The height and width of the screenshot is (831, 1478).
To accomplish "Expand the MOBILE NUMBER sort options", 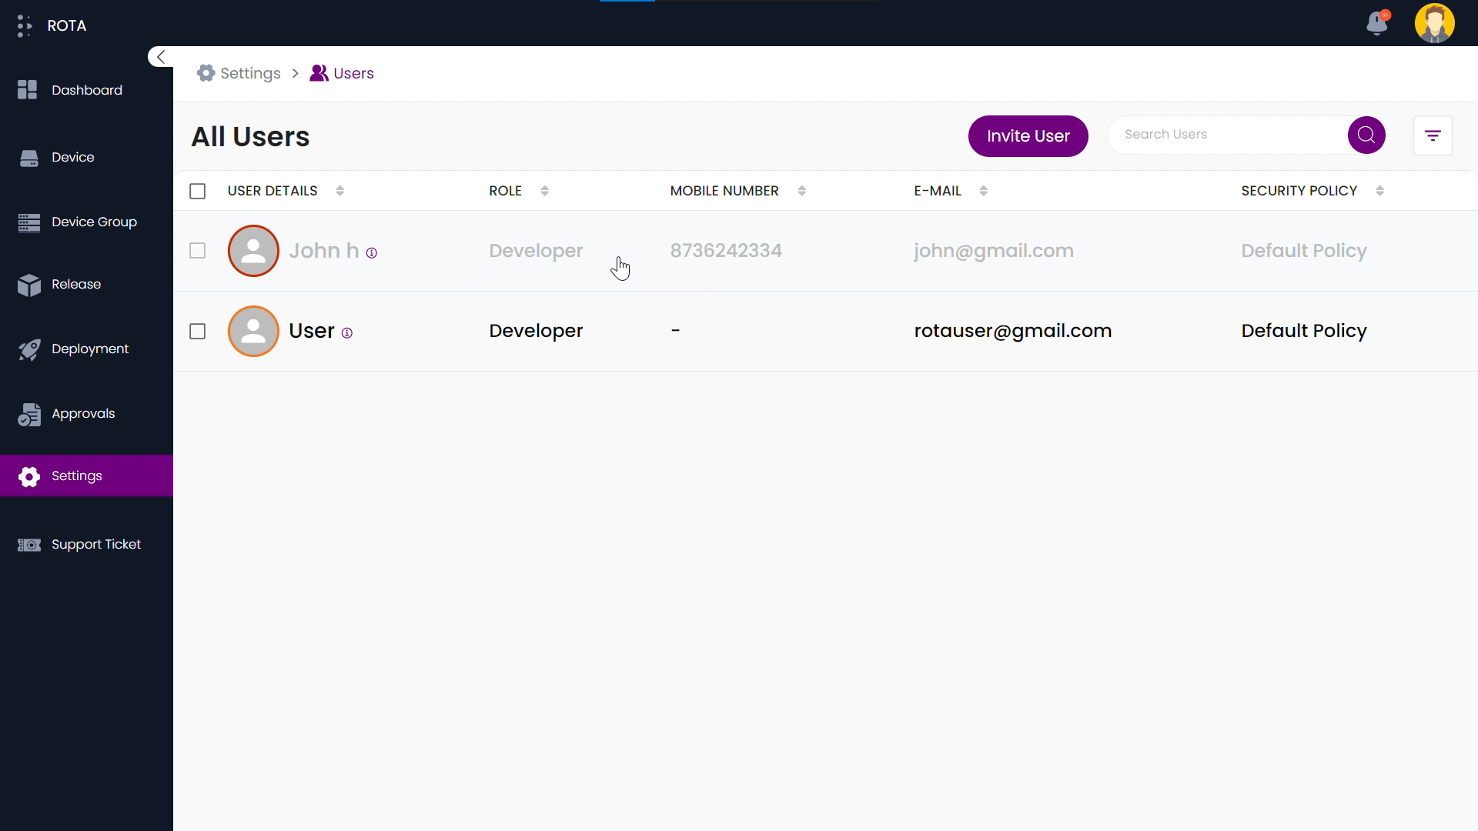I will (802, 191).
